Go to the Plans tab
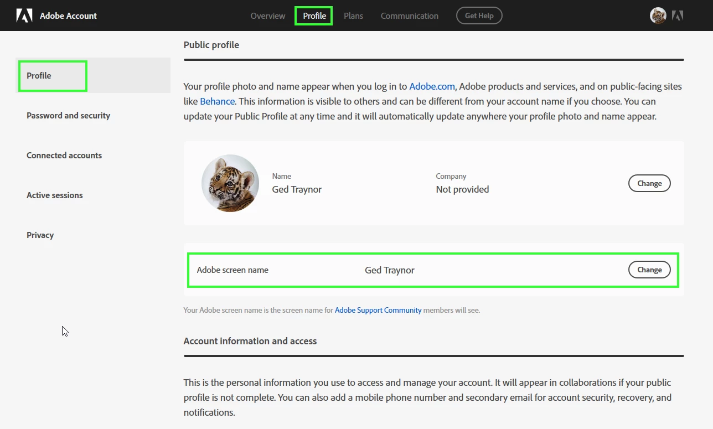 click(353, 15)
